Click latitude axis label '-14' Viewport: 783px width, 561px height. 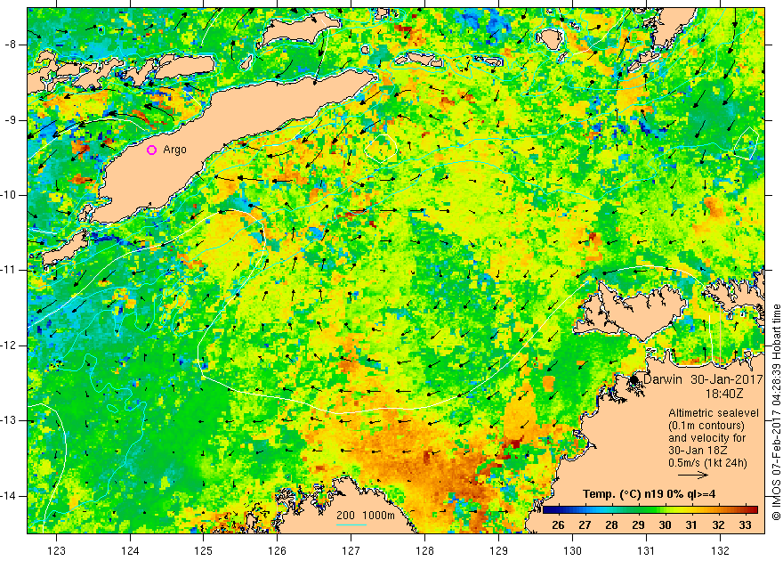point(9,496)
